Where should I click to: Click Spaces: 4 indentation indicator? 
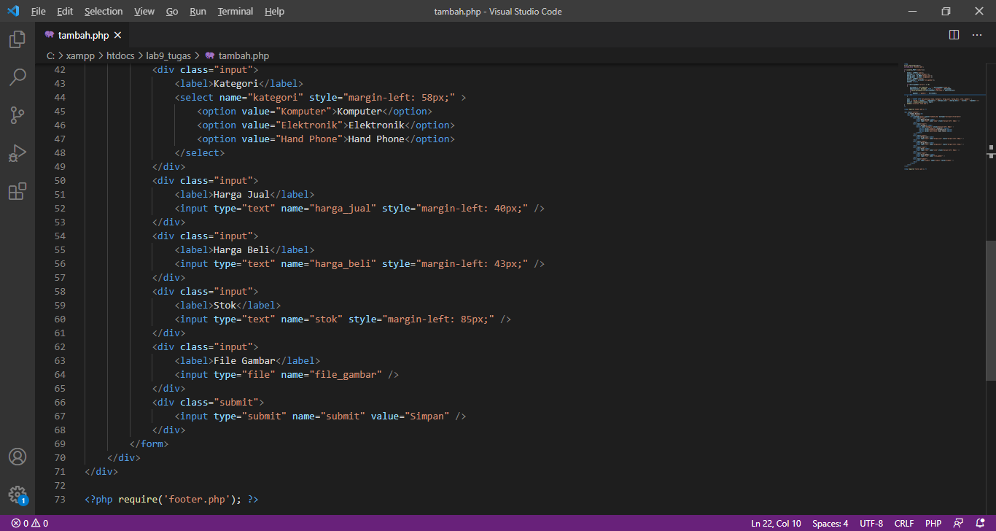[x=830, y=523]
